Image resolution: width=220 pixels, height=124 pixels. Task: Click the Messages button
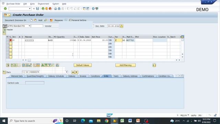pos(58,20)
